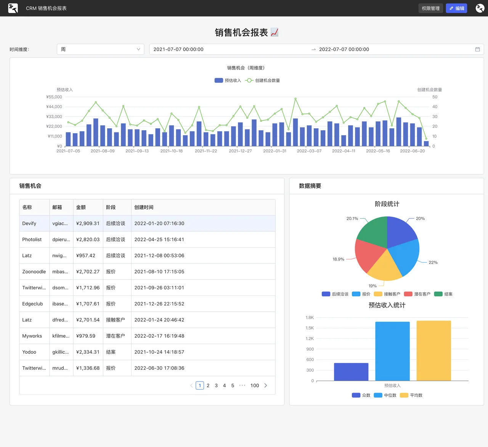The width and height of the screenshot is (488, 447).
Task: Click email cell kfilme...
Action: tap(61, 336)
